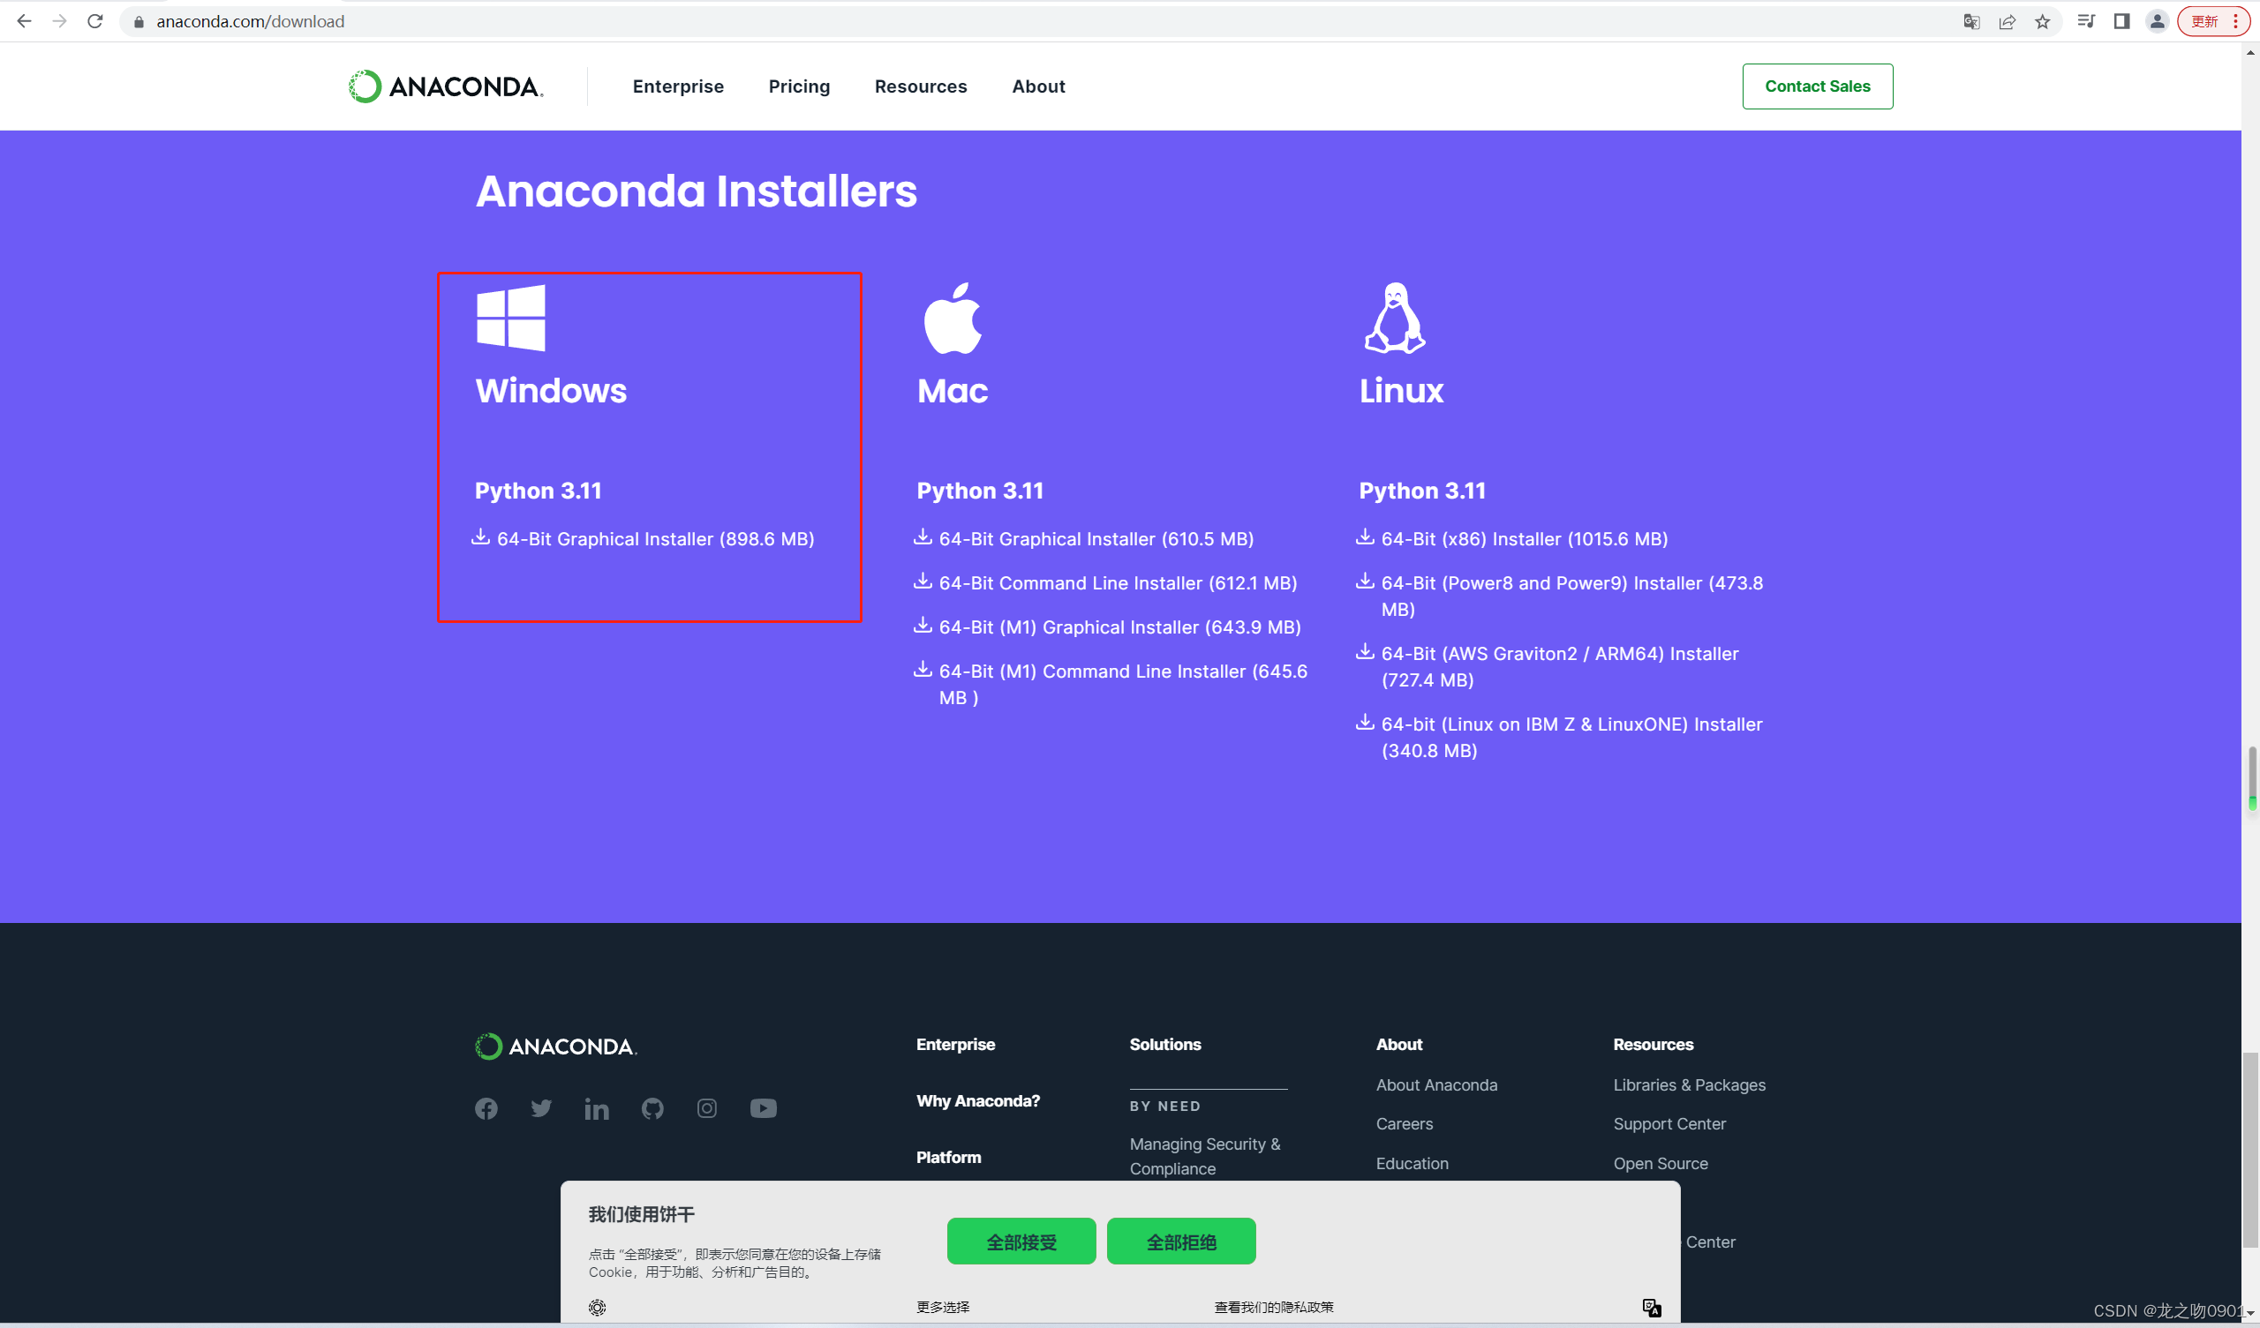The height and width of the screenshot is (1328, 2260).
Task: Click the Contact Sales button
Action: click(x=1817, y=86)
